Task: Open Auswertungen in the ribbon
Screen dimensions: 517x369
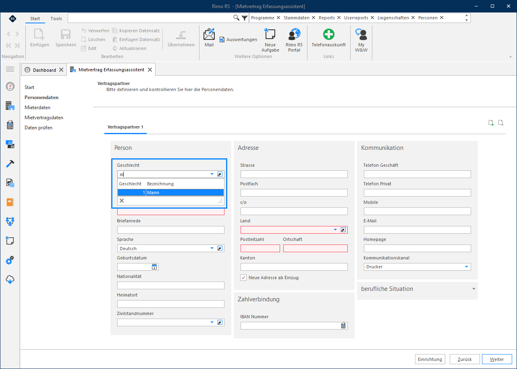Action: (x=238, y=39)
